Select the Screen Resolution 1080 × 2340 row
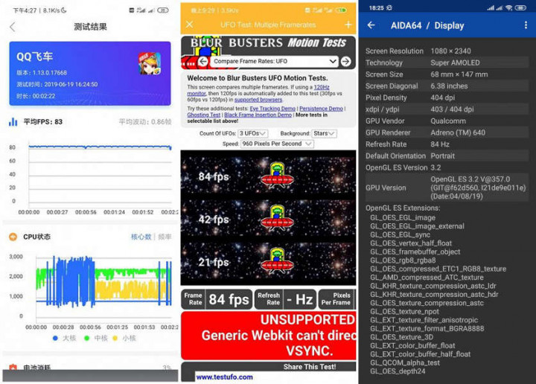The image size is (536, 384). coord(447,51)
